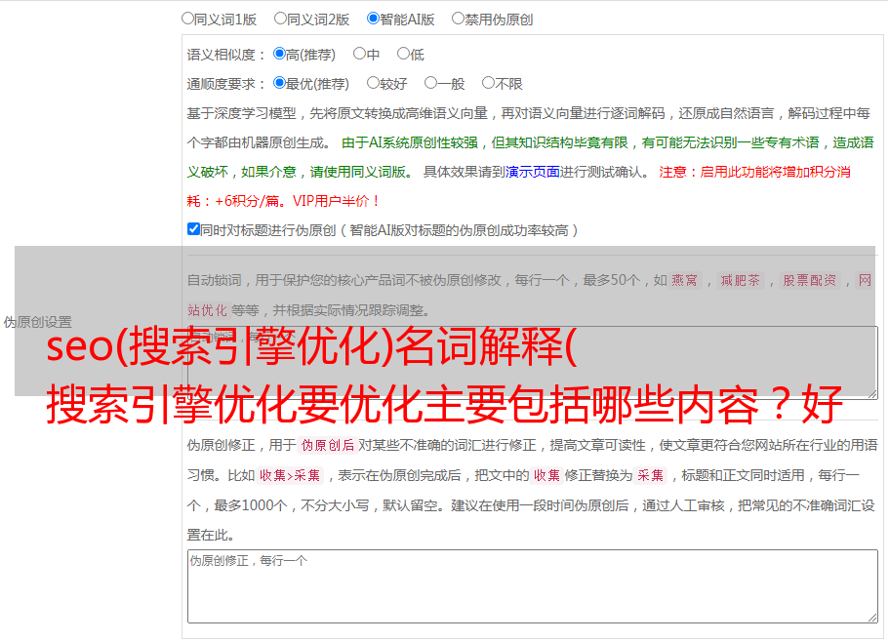Select the 同义词2版 radio option

coord(280,19)
